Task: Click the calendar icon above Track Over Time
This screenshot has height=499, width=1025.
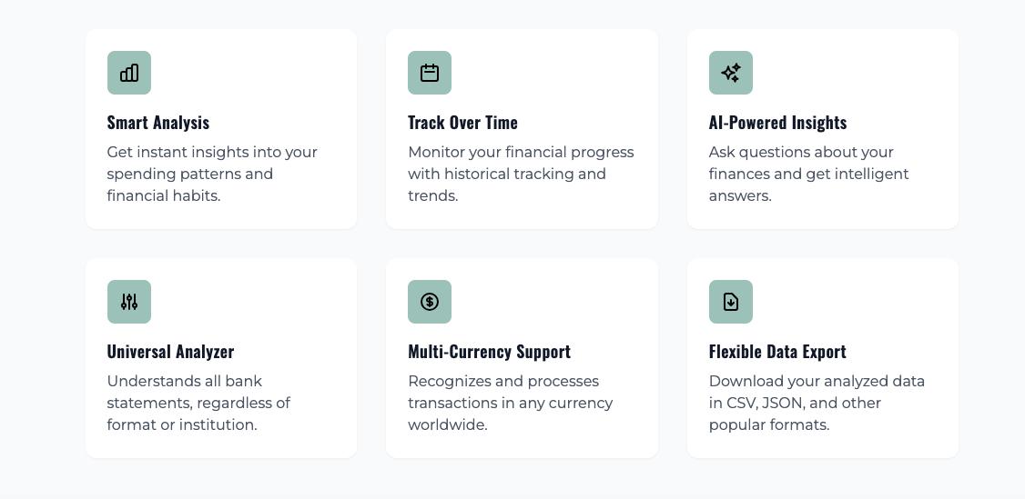Action: coord(430,73)
